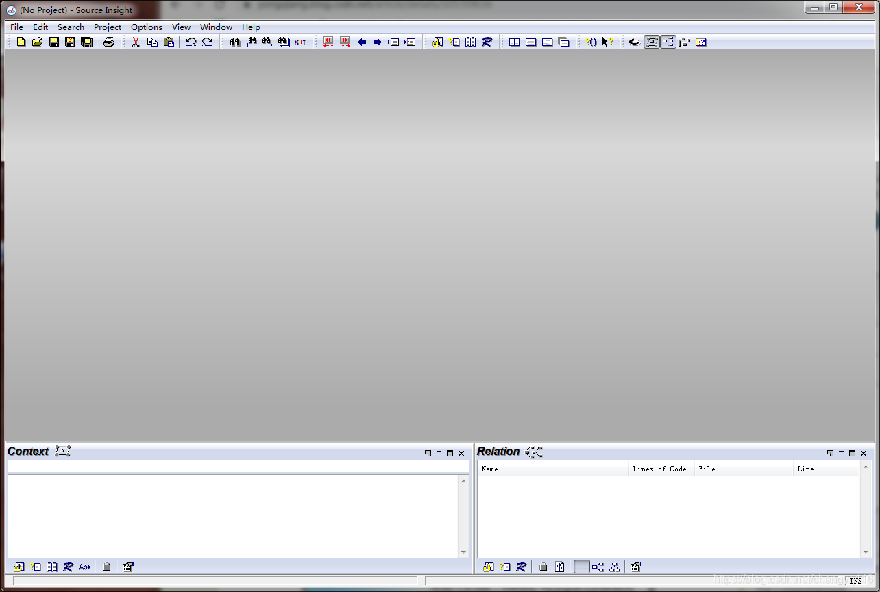Click the Save All stacked disks icon

[x=87, y=42]
